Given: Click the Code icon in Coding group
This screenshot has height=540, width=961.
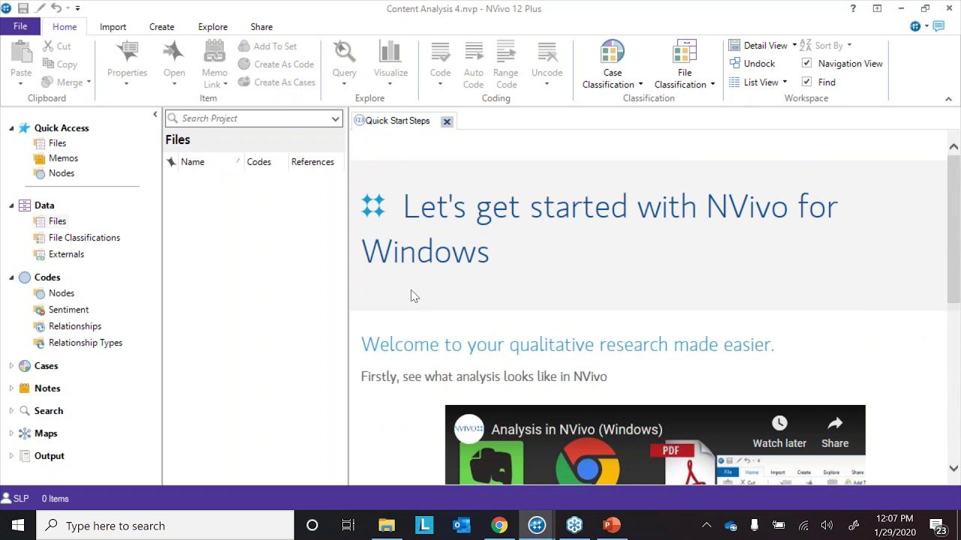Looking at the screenshot, I should [x=440, y=52].
